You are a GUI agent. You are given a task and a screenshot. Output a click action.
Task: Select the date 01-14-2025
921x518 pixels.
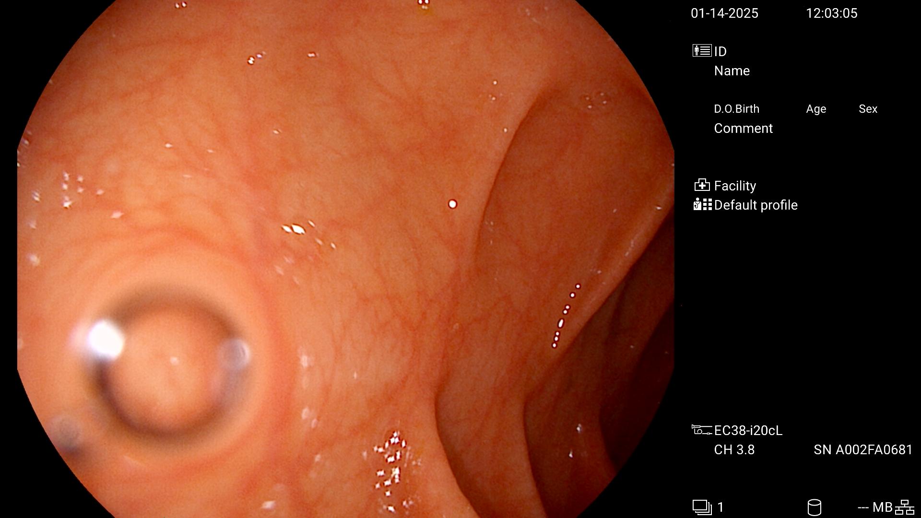(x=724, y=13)
